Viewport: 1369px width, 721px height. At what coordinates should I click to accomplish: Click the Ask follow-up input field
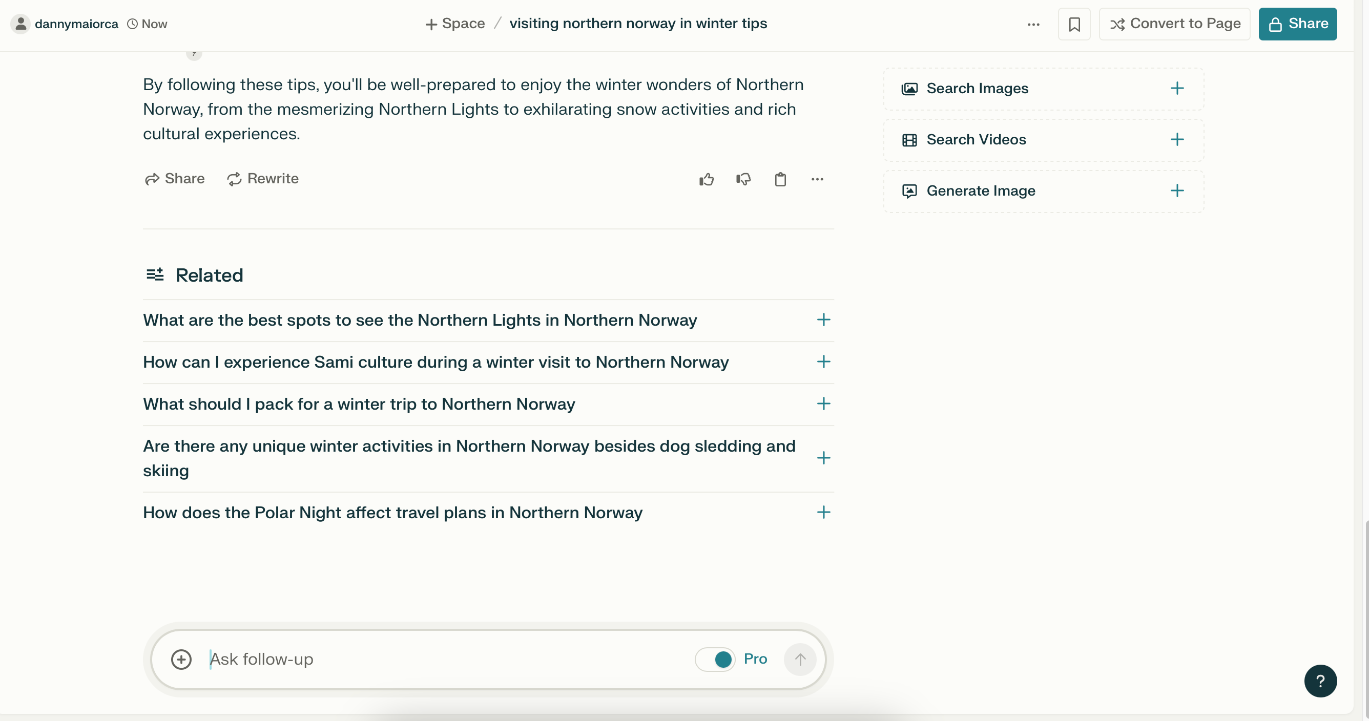[x=448, y=660]
